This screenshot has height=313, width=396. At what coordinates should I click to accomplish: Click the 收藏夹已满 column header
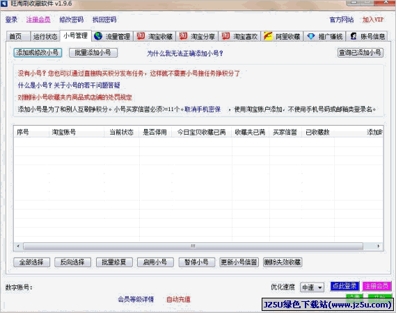(x=250, y=132)
